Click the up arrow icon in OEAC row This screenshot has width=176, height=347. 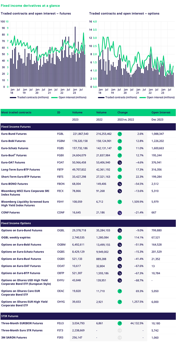point(120,291)
